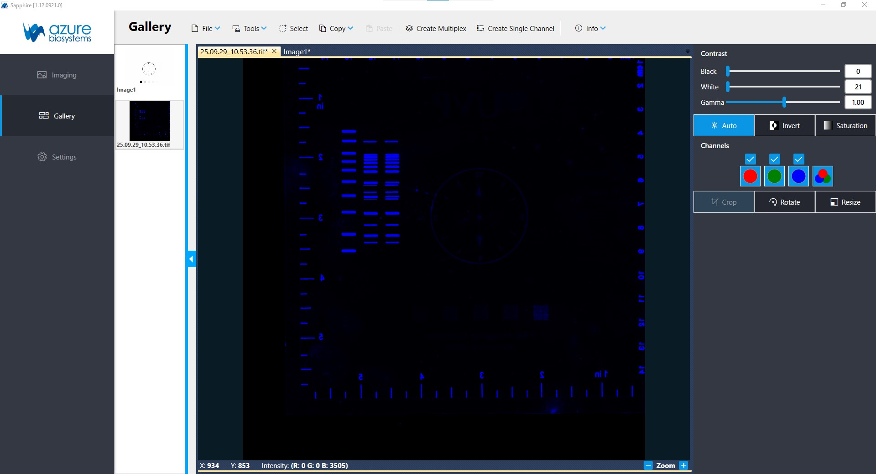The width and height of the screenshot is (876, 474).
Task: Click the Invert button
Action: tap(785, 125)
